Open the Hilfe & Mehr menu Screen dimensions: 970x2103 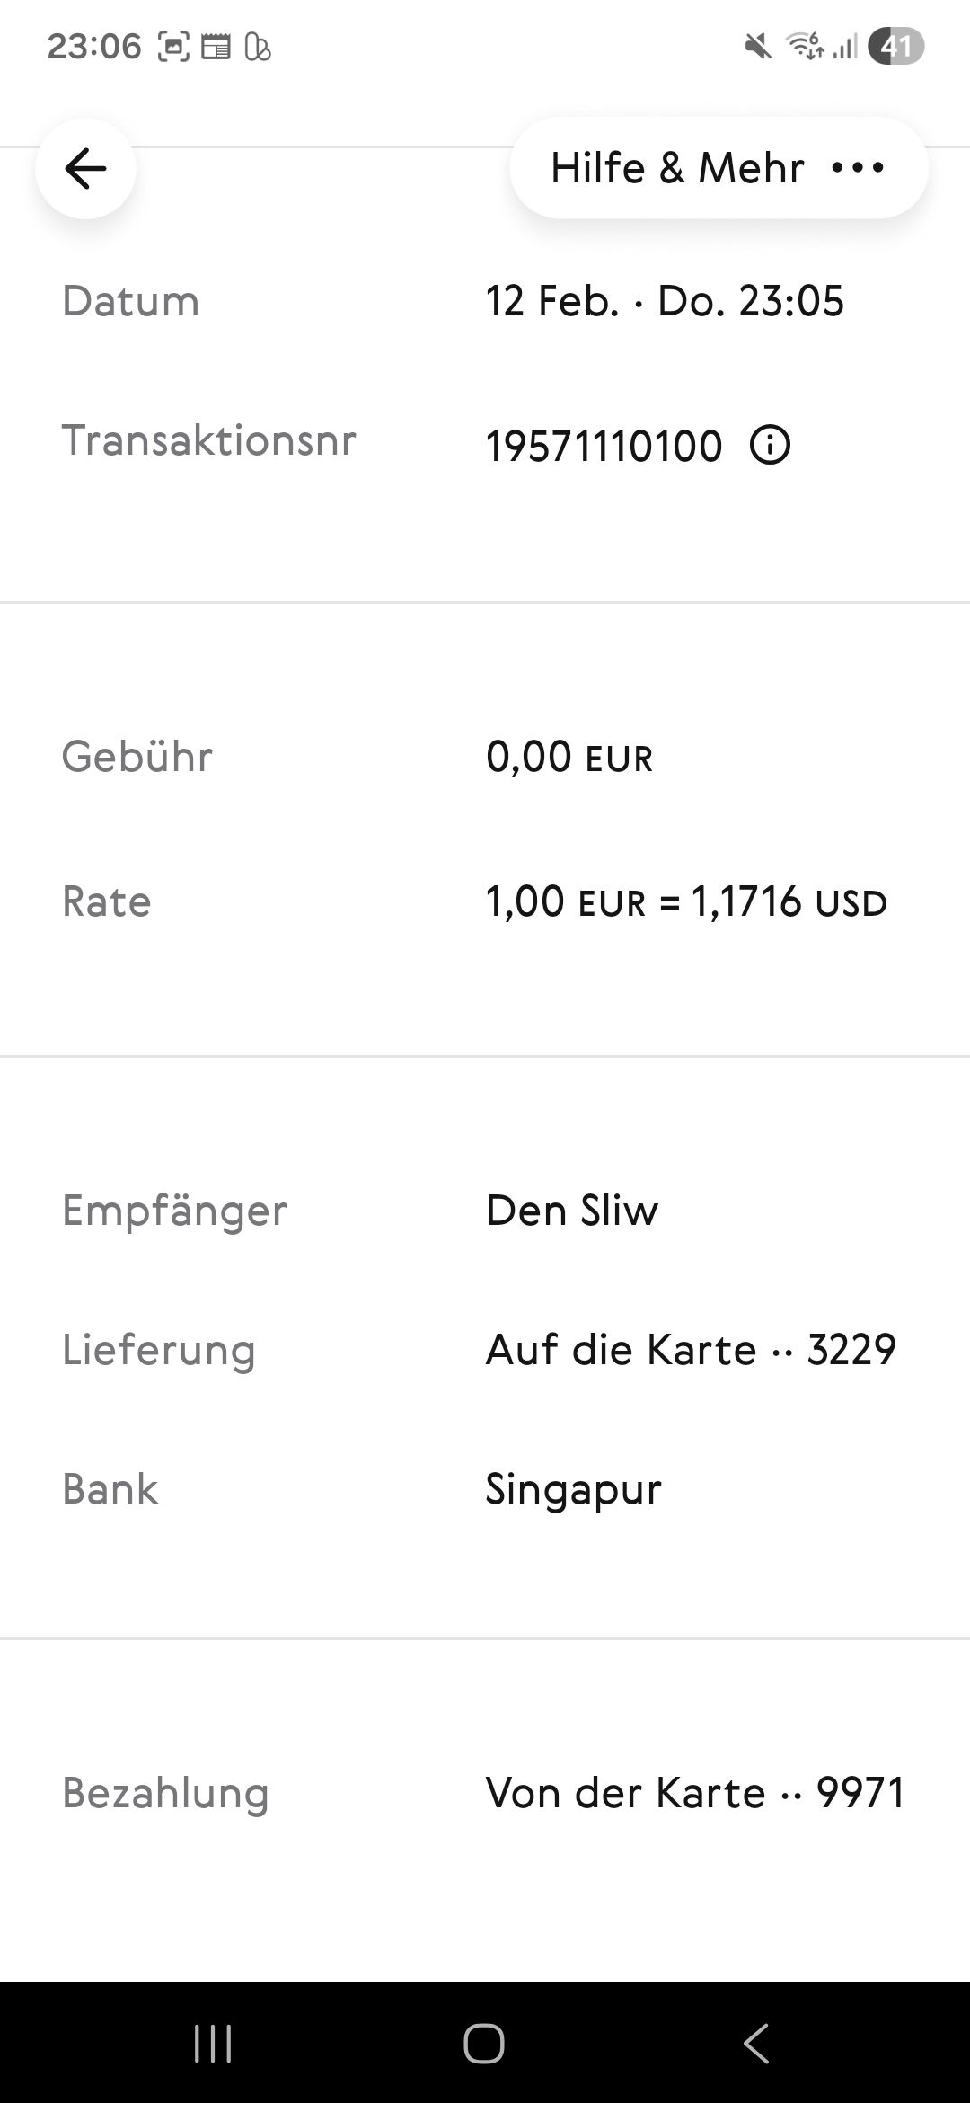tap(719, 168)
